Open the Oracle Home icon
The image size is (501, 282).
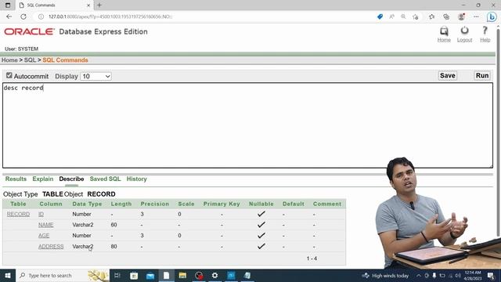[x=444, y=31]
